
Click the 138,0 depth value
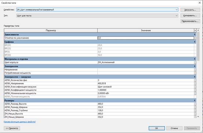click(146, 110)
